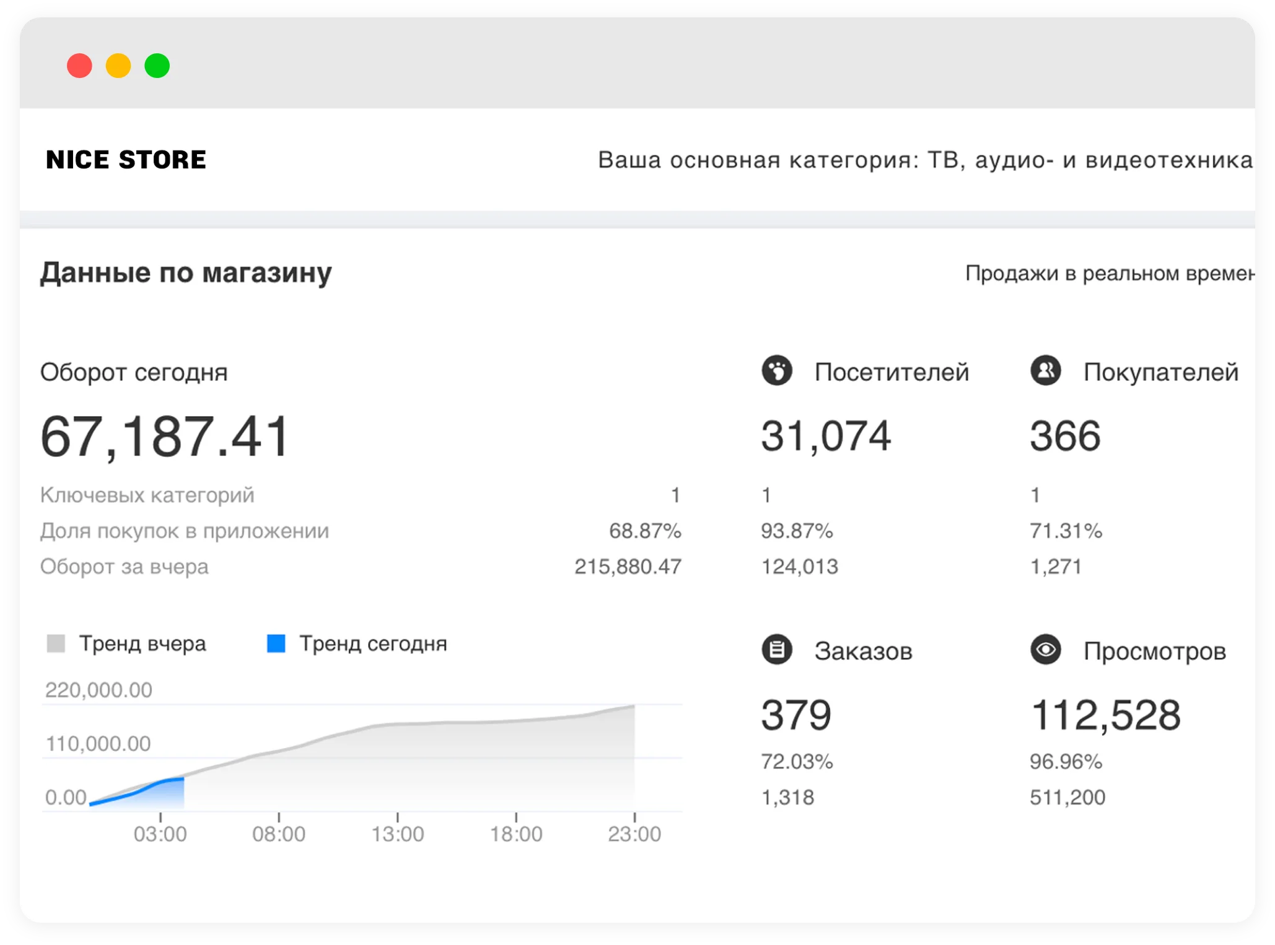Click the red close window button

click(79, 66)
